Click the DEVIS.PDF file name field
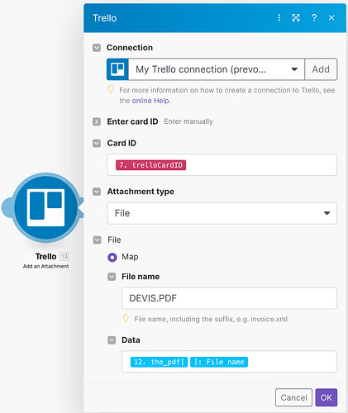 tap(229, 298)
